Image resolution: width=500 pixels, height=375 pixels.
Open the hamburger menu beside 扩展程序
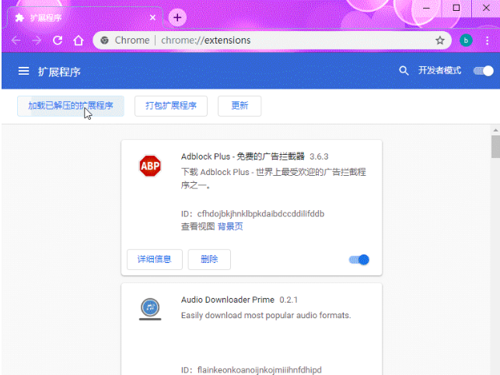[x=23, y=71]
